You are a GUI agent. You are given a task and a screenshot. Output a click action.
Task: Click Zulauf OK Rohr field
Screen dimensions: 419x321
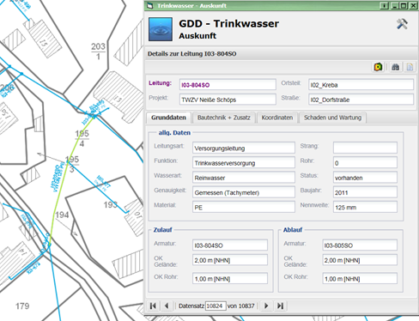pyautogui.click(x=230, y=278)
